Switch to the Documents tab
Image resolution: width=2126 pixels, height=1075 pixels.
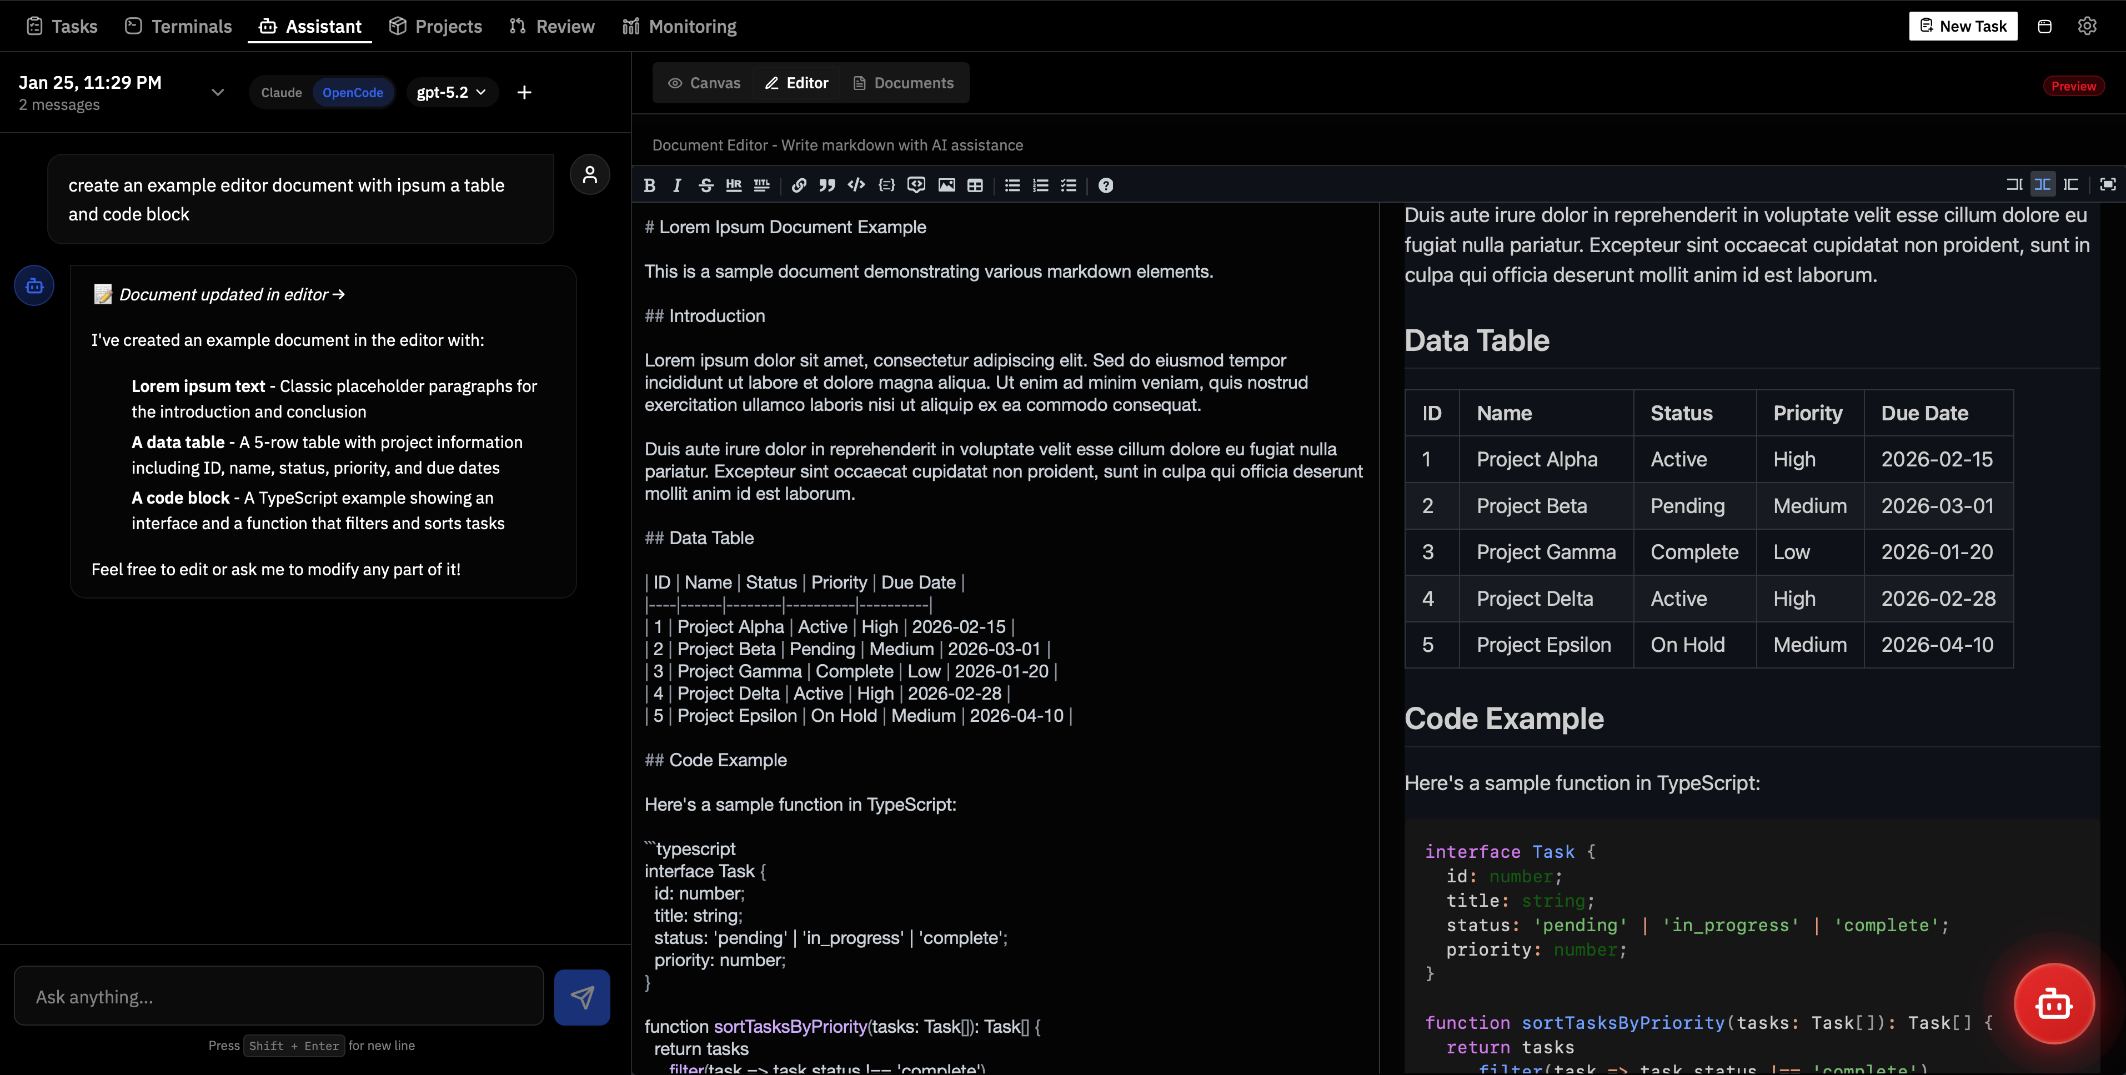pyautogui.click(x=904, y=83)
